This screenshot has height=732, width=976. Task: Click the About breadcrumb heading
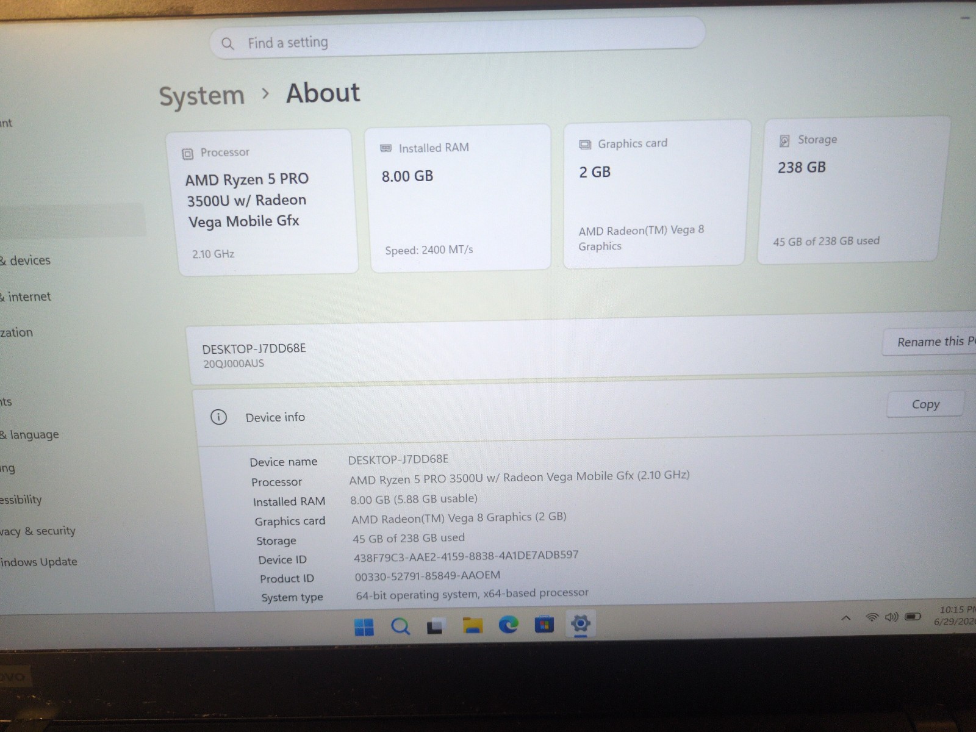[323, 93]
